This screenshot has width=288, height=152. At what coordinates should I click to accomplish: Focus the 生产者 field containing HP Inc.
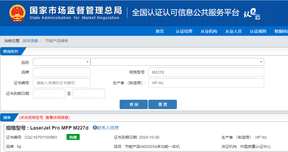tap(206, 83)
